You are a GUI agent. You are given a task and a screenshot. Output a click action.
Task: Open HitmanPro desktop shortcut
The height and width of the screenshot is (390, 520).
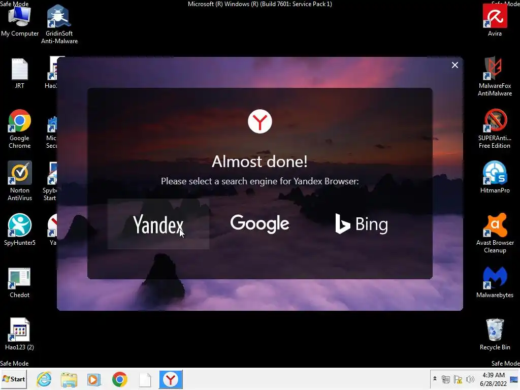pos(495,177)
